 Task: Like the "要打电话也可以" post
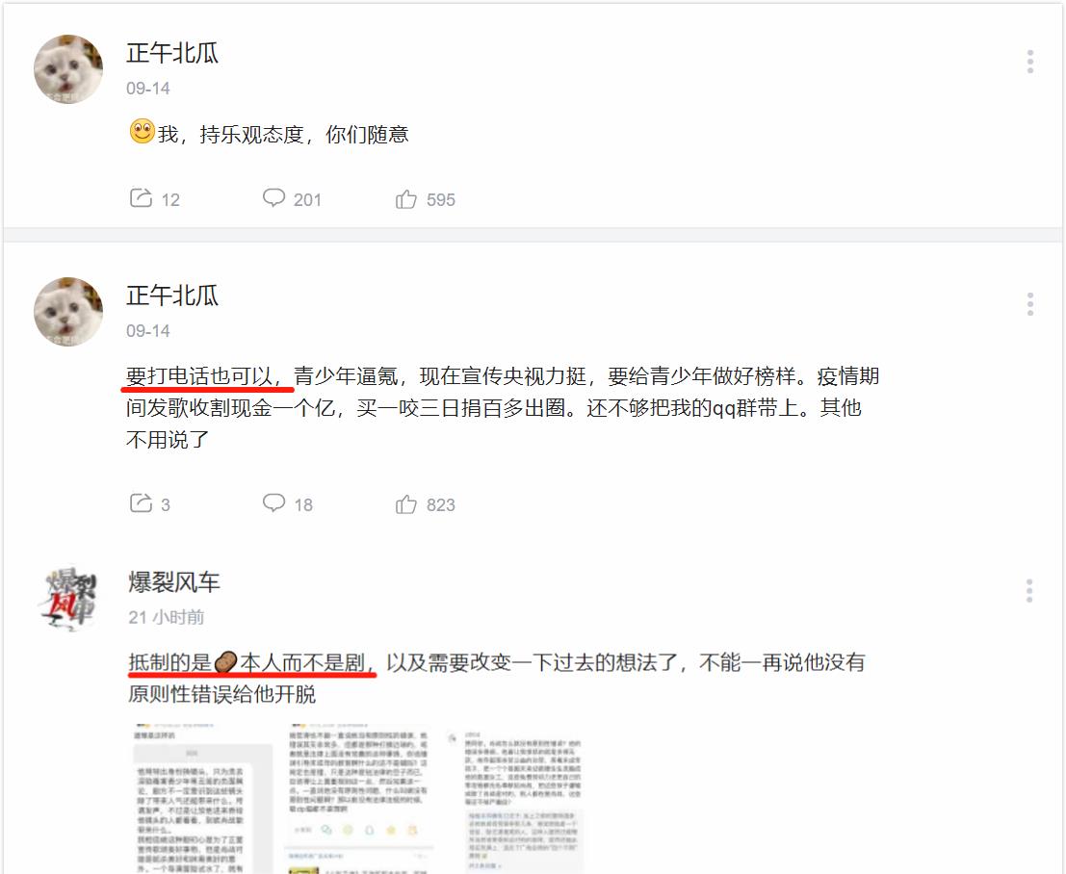(405, 503)
